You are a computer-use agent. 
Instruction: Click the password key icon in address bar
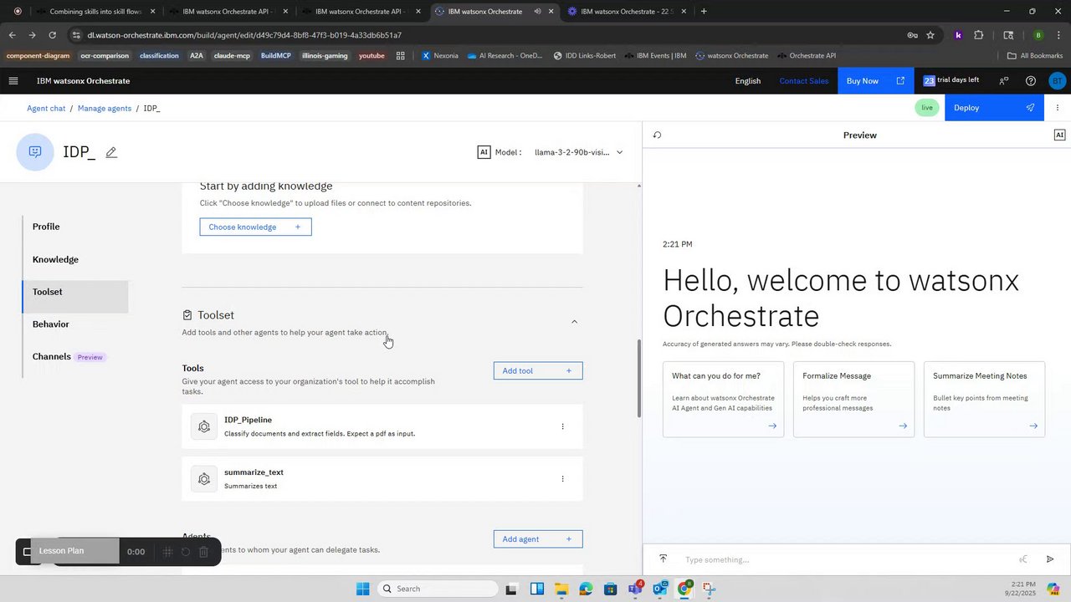click(x=912, y=35)
